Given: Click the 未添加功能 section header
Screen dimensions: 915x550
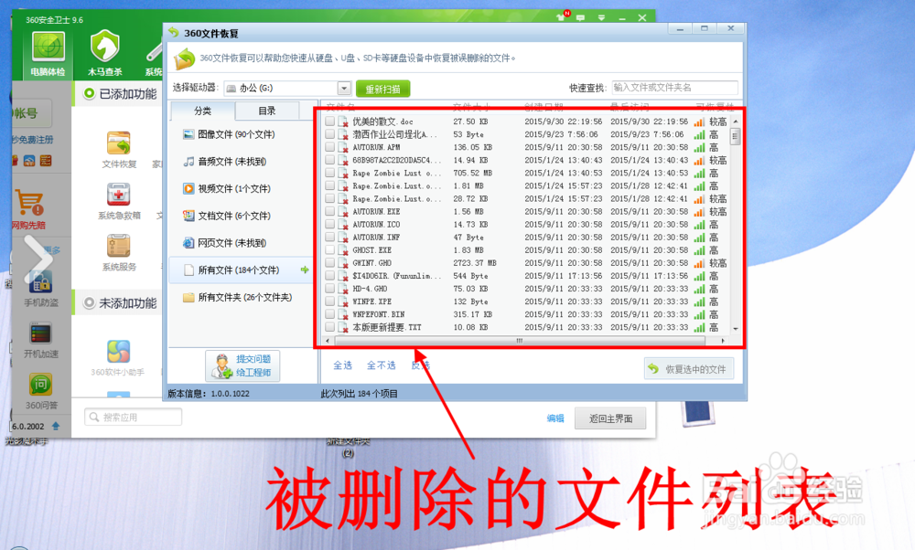Looking at the screenshot, I should pos(120,303).
